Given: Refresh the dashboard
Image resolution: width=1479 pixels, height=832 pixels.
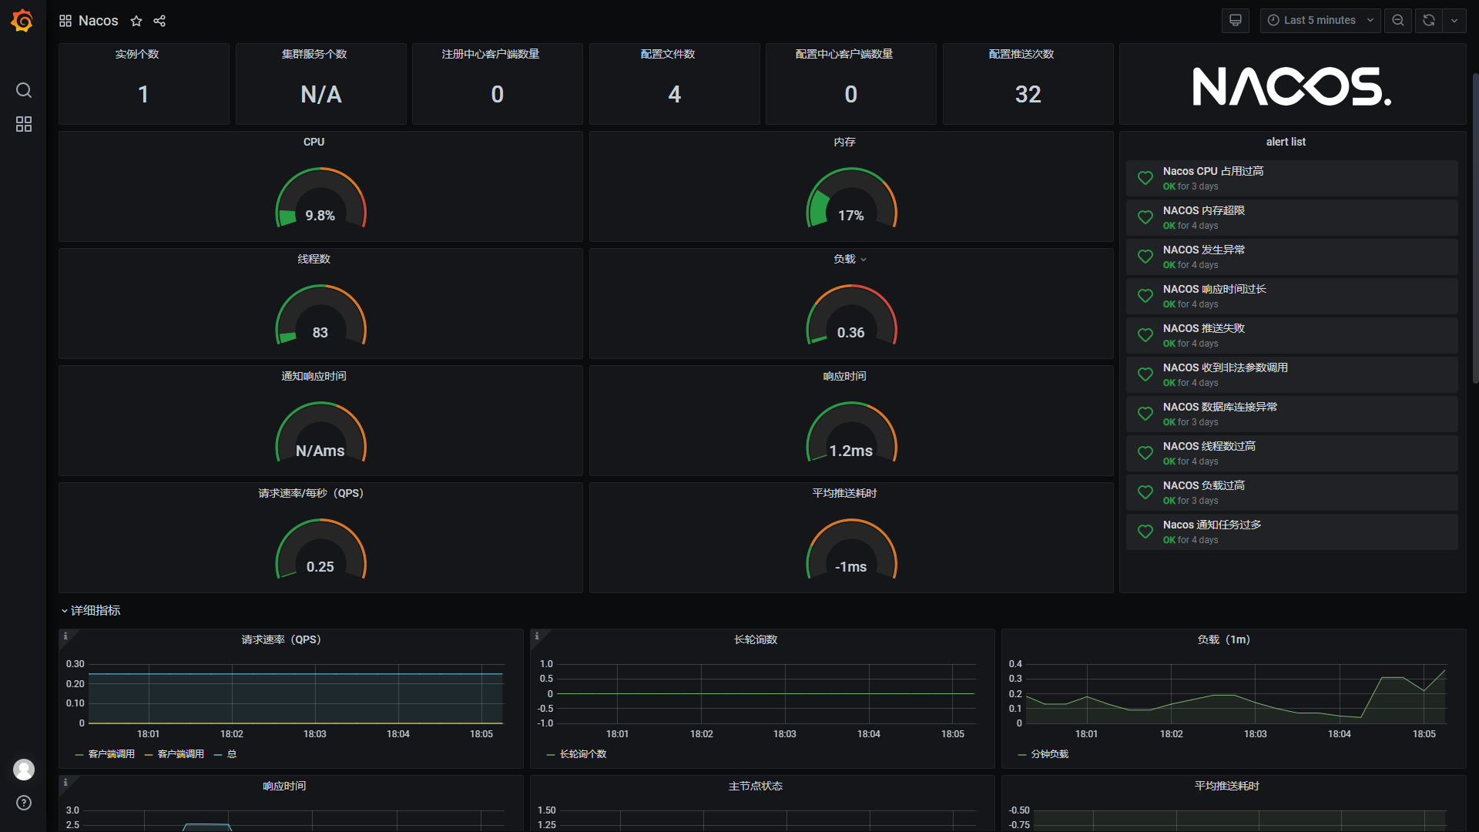Looking at the screenshot, I should click(x=1428, y=20).
